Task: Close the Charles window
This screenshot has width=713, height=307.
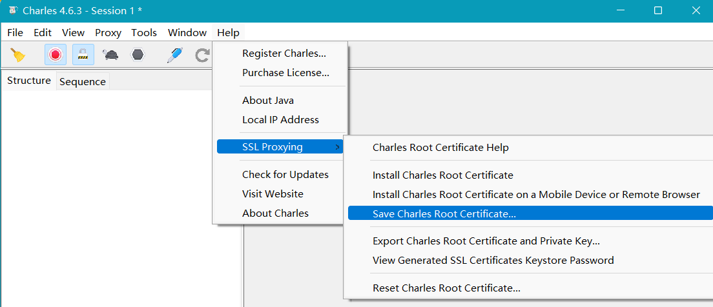Action: pyautogui.click(x=696, y=10)
